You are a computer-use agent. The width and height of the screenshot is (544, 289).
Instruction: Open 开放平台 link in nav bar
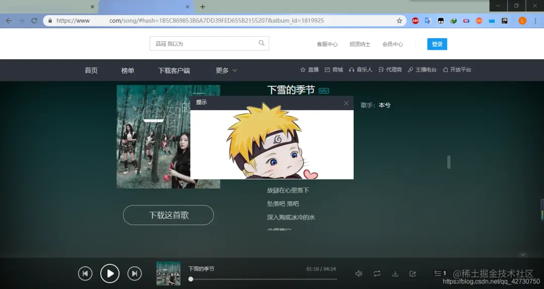[x=457, y=69]
